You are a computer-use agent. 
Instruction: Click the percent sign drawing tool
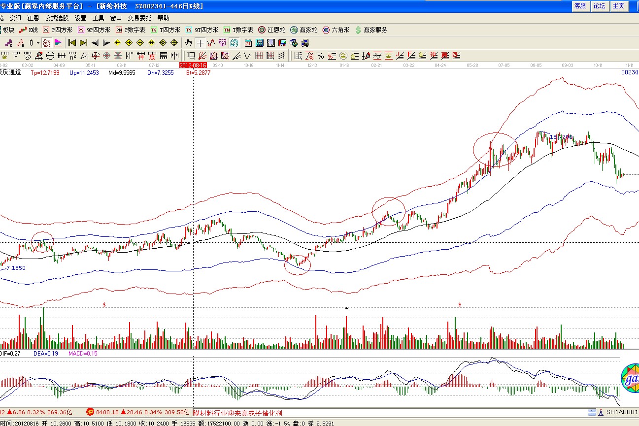click(x=321, y=55)
